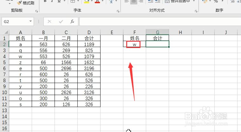Select cell with value 3196
The width and height of the screenshot is (241, 132).
pyautogui.click(x=89, y=68)
